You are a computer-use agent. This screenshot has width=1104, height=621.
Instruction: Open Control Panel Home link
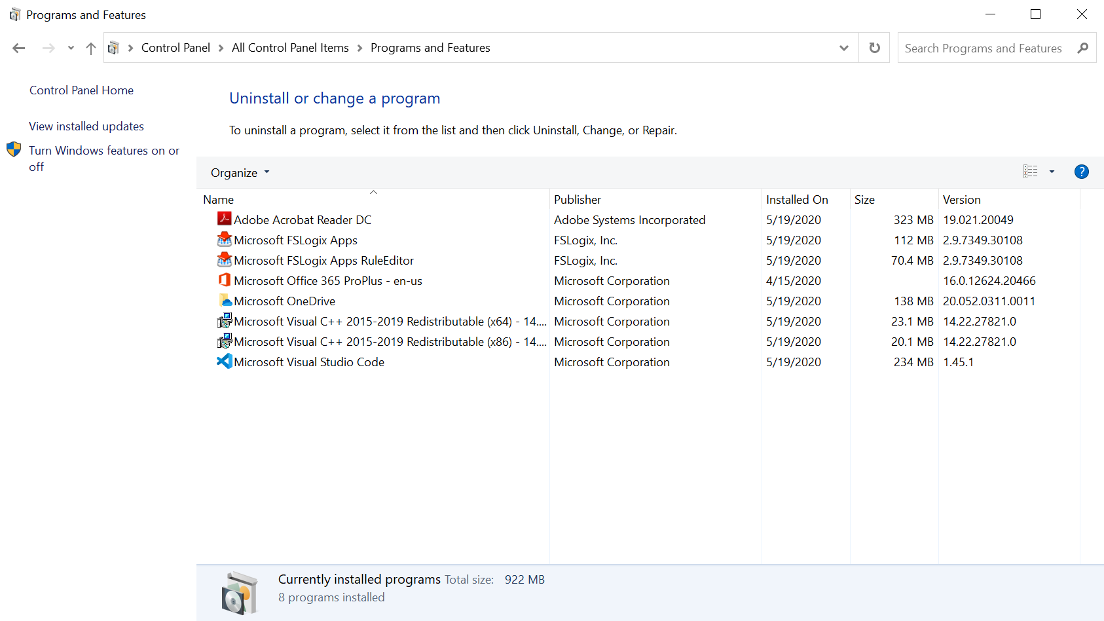click(81, 90)
